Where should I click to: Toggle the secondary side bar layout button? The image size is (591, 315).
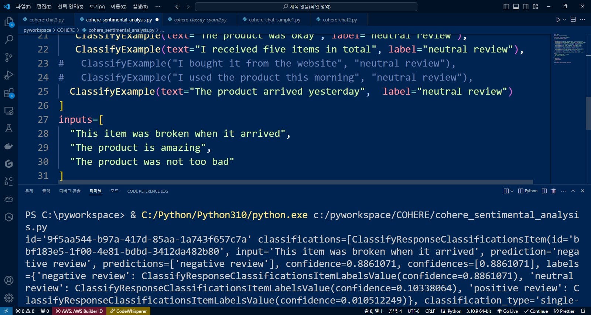[526, 7]
